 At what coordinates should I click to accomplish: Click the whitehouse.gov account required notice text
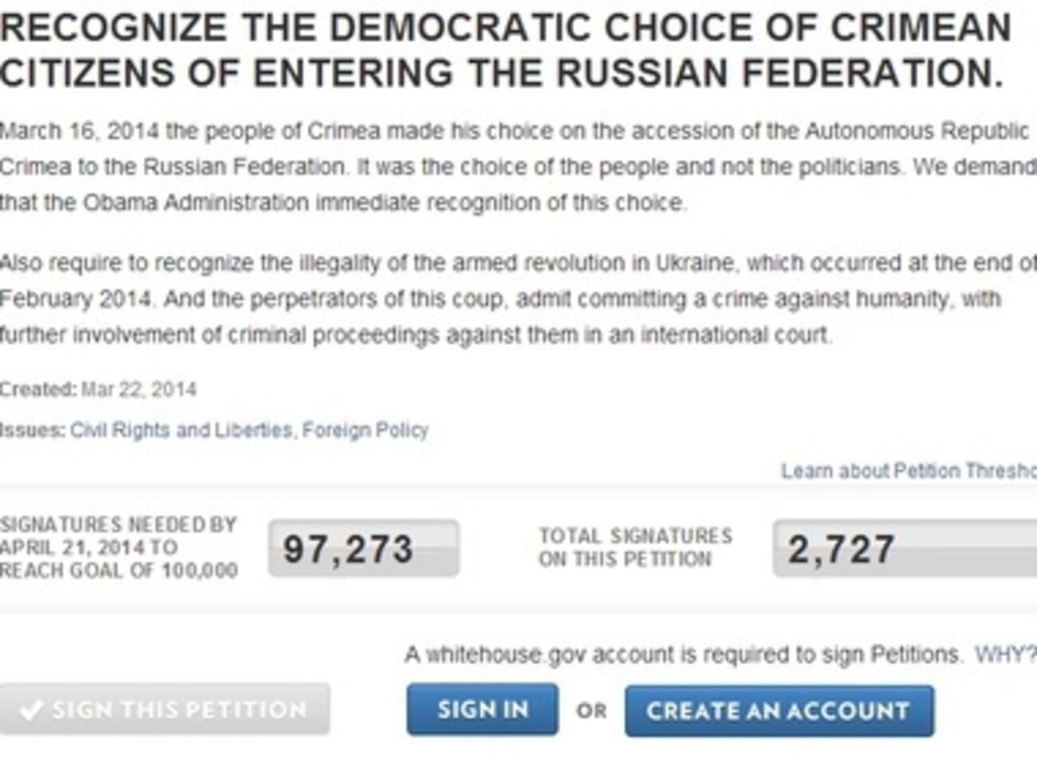coord(682,654)
